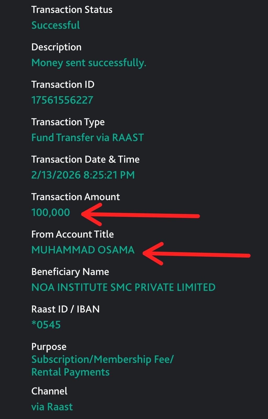
Task: Click the Transaction Status label
Action: pyautogui.click(x=72, y=10)
